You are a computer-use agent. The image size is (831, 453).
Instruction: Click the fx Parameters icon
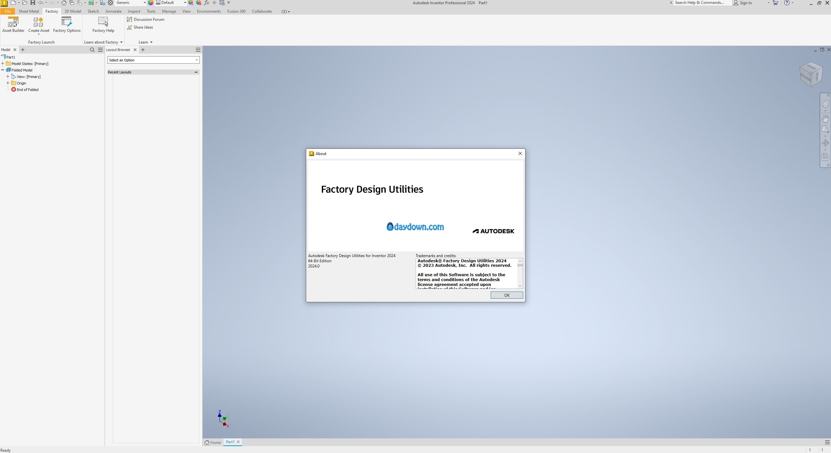tap(207, 3)
